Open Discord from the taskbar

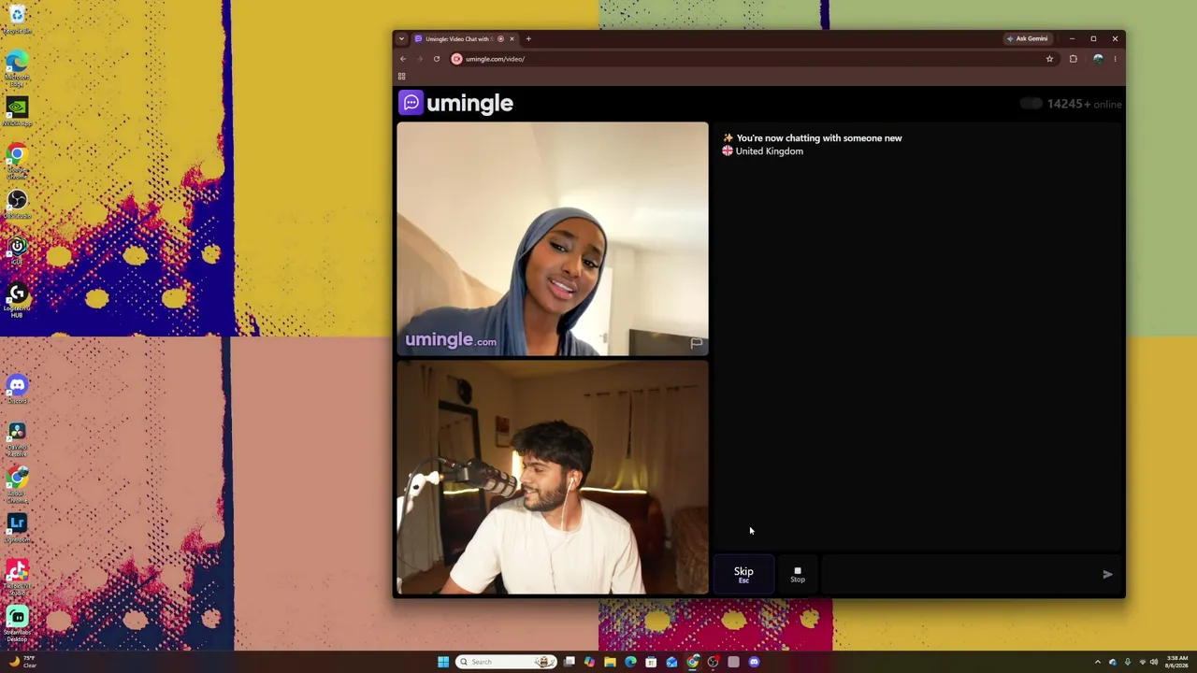pyautogui.click(x=754, y=662)
